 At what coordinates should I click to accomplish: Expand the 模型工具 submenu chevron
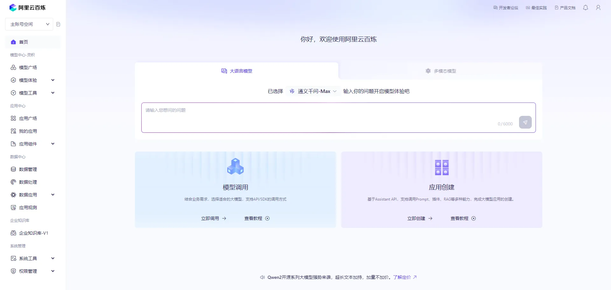click(53, 93)
